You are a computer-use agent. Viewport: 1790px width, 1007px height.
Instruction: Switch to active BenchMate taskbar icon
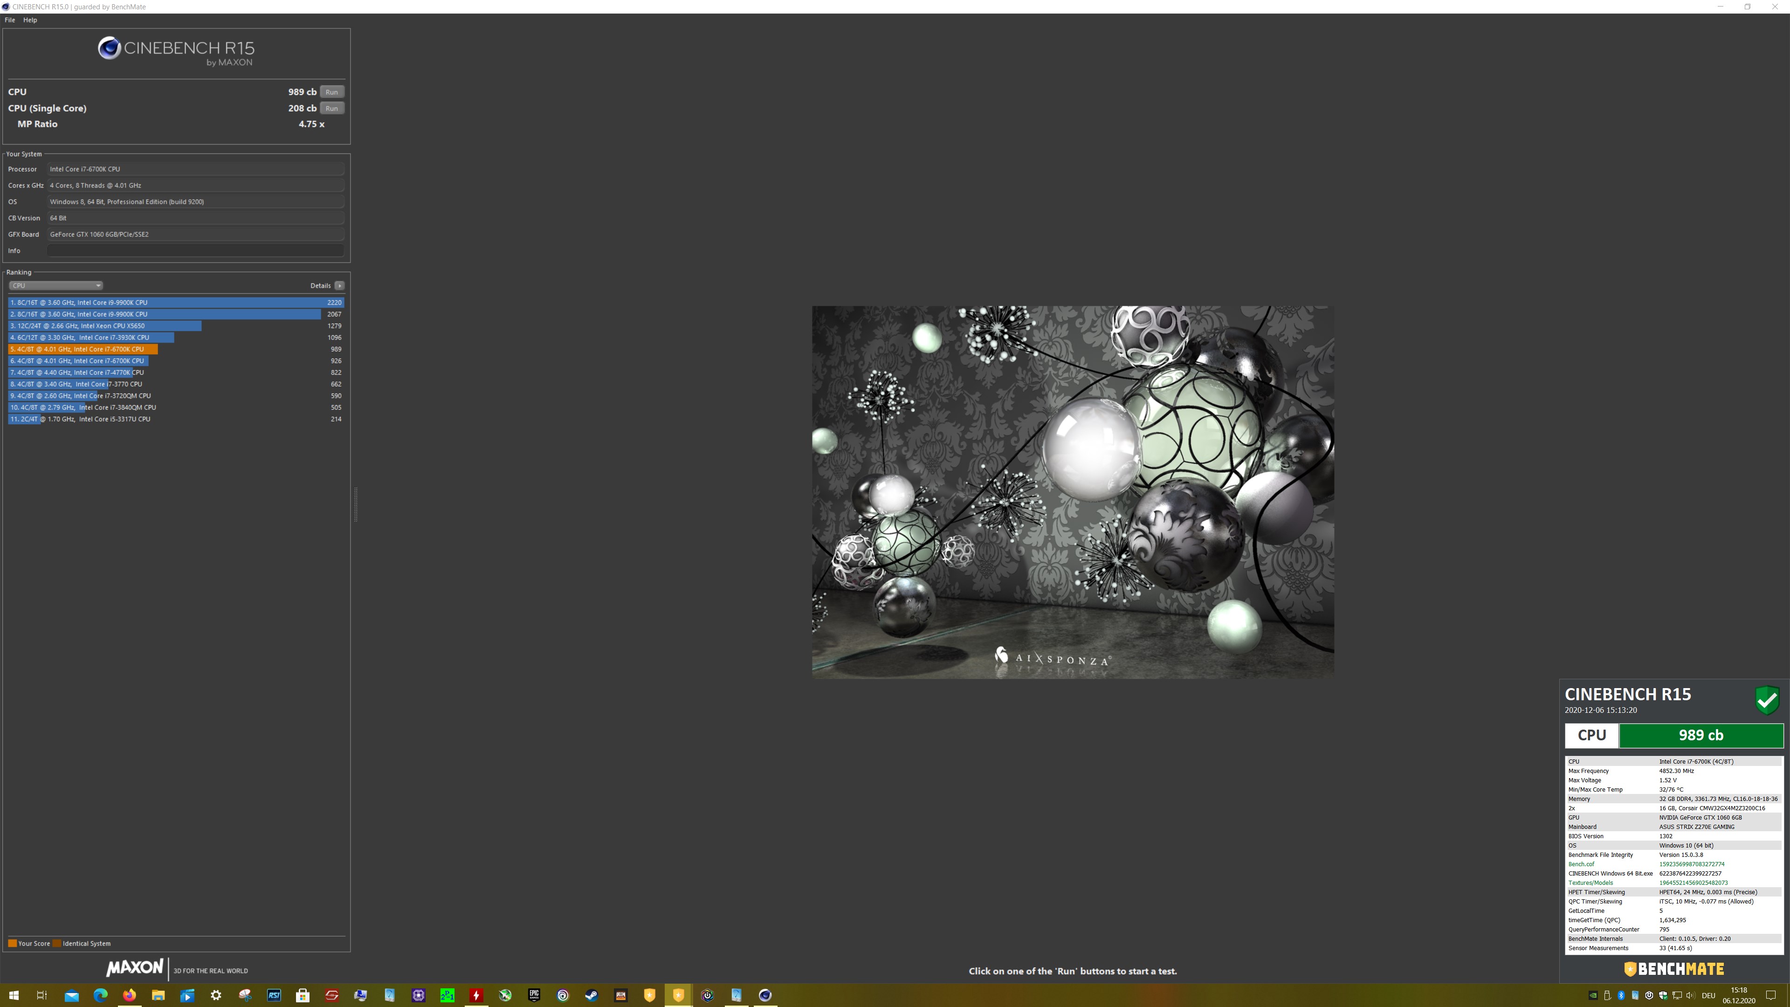click(678, 995)
